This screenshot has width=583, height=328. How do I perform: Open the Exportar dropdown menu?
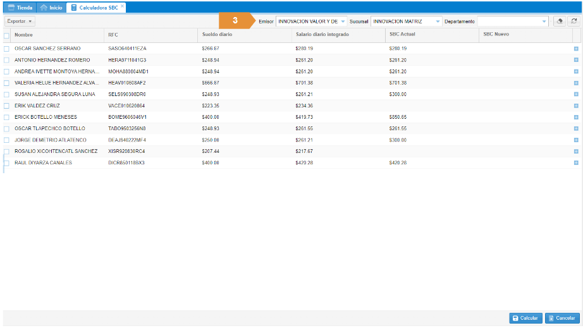click(x=20, y=21)
